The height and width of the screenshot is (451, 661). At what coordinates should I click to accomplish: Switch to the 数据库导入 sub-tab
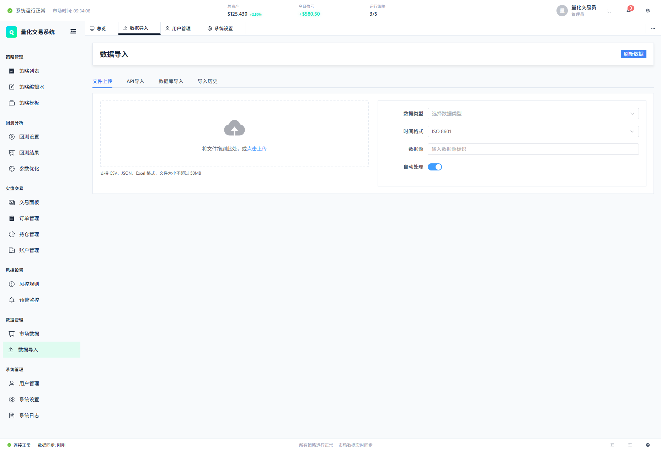click(171, 81)
